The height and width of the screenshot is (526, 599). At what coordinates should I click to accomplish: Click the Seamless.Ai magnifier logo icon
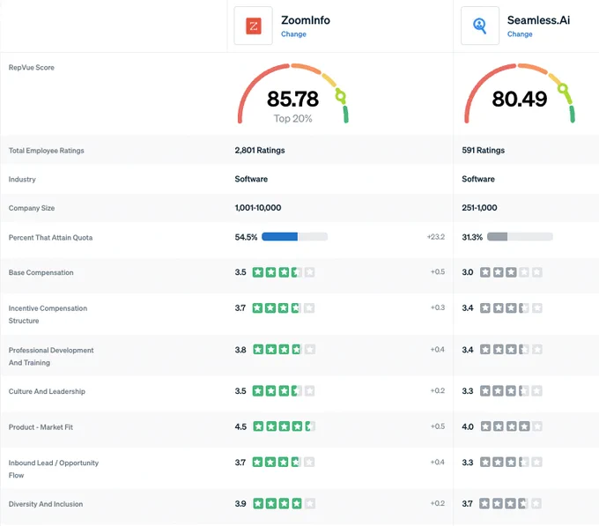click(x=480, y=26)
